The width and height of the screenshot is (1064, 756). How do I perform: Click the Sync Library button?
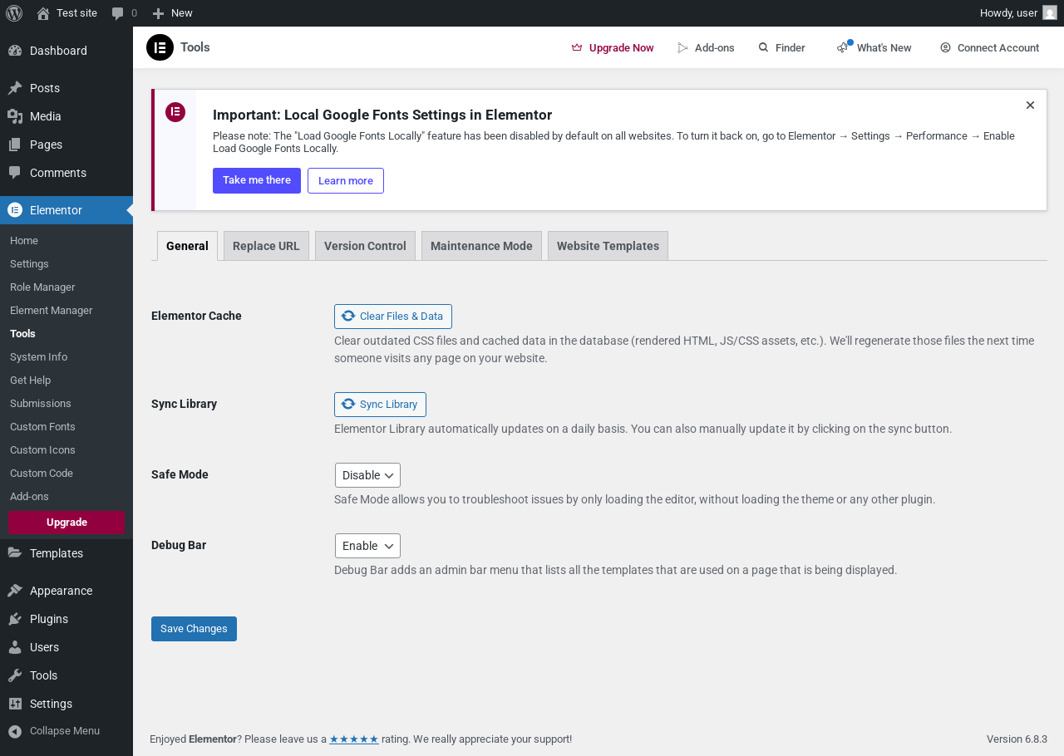(380, 405)
